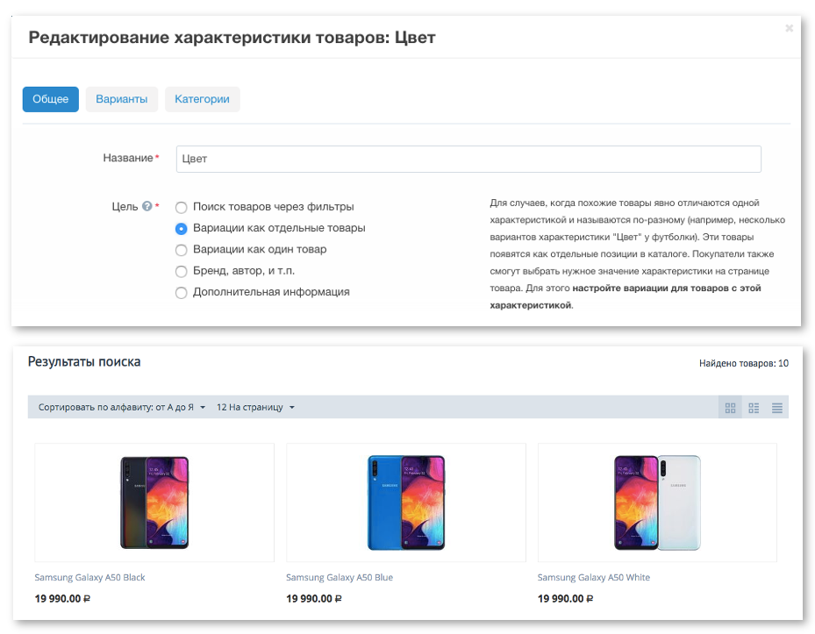Click the Название input field
Viewport: 815px width, 634px height.
click(x=468, y=159)
